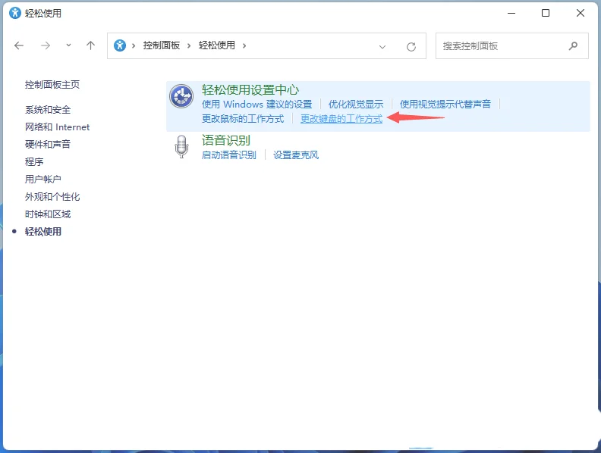Click the accessibility icon in address bar
Viewport: 601px width, 453px height.
coord(120,45)
